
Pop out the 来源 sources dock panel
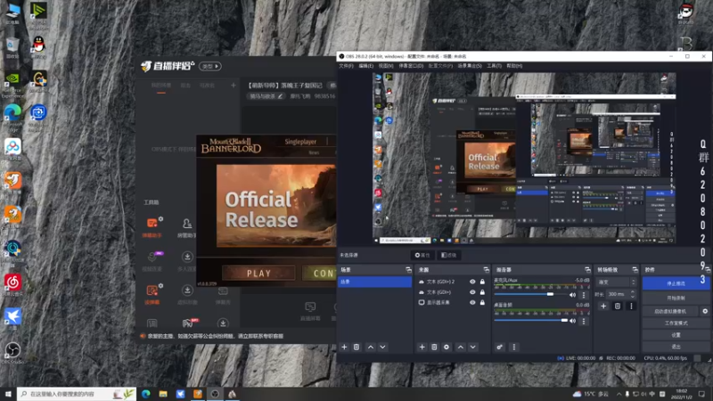click(486, 270)
